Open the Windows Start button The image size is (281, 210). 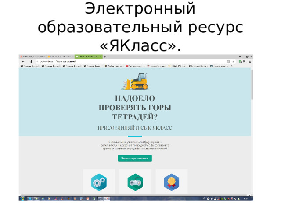[x=23, y=198]
